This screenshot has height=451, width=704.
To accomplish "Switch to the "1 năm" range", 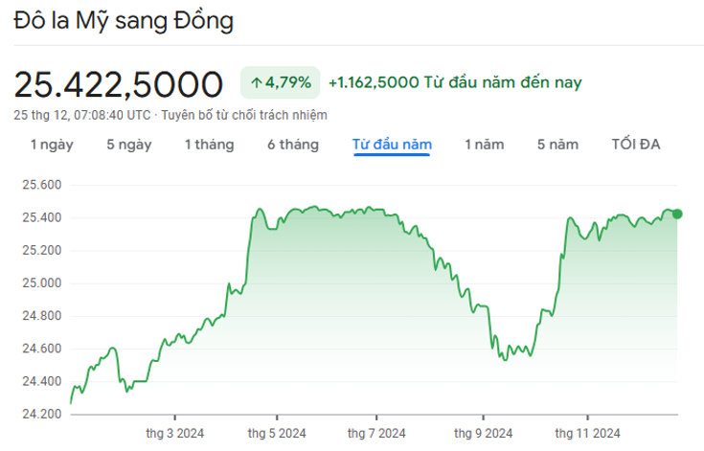I will tap(484, 145).
